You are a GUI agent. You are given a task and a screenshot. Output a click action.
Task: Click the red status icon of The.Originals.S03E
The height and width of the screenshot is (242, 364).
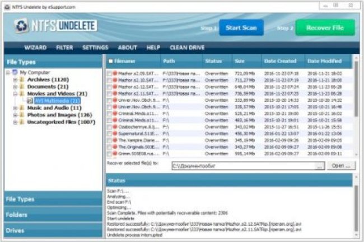[115, 147]
